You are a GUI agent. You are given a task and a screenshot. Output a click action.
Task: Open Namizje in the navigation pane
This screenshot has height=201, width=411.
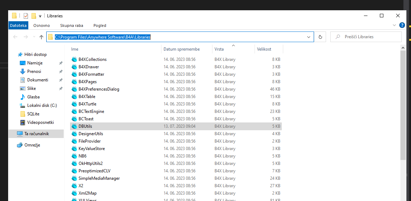pyautogui.click(x=35, y=63)
